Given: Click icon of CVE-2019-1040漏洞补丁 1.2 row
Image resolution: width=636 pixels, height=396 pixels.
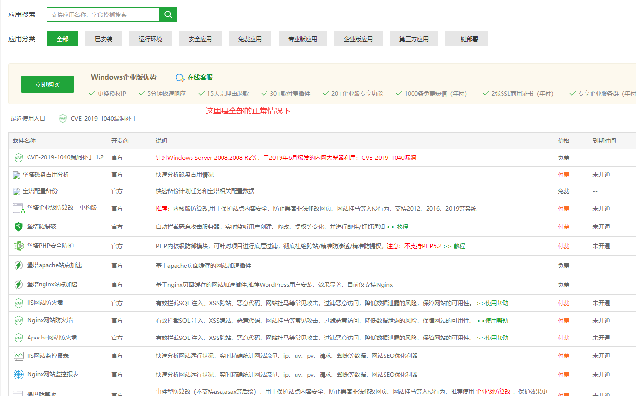Looking at the screenshot, I should 18,157.
